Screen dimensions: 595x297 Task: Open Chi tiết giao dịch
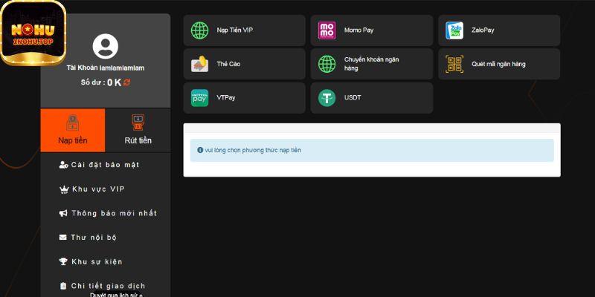[107, 286]
